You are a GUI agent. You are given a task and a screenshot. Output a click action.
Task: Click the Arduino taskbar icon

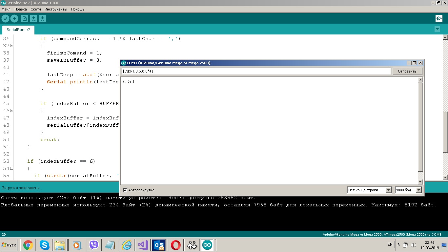click(x=207, y=245)
